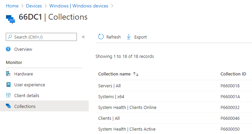Click the User experience icon
The width and height of the screenshot is (252, 134).
8,85
